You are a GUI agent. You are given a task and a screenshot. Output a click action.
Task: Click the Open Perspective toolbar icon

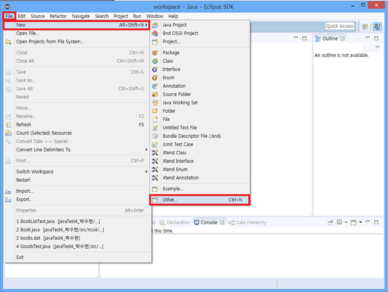pyautogui.click(x=365, y=27)
